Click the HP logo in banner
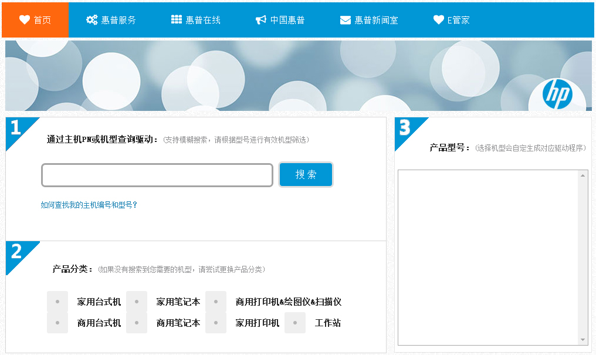The width and height of the screenshot is (596, 355). click(557, 94)
